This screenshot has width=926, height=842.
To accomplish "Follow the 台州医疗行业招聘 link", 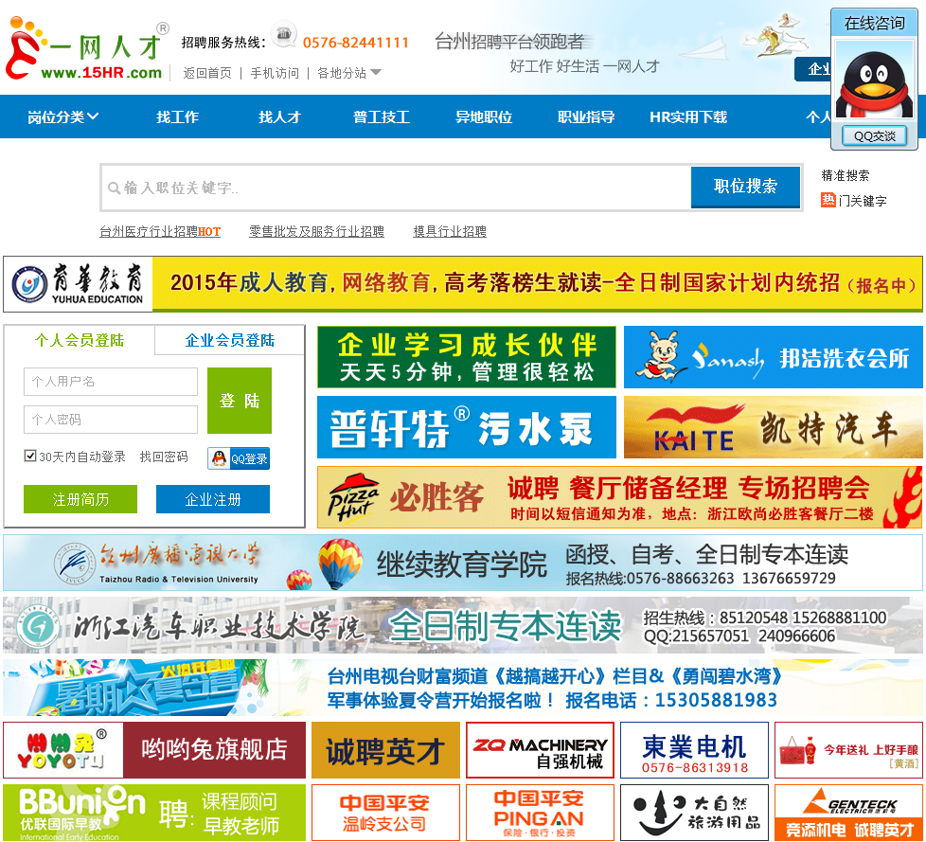I will tap(159, 232).
